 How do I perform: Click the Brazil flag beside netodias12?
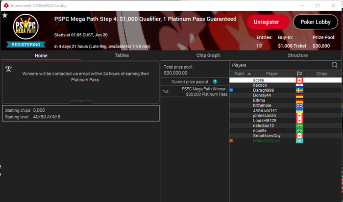pyautogui.click(x=299, y=126)
